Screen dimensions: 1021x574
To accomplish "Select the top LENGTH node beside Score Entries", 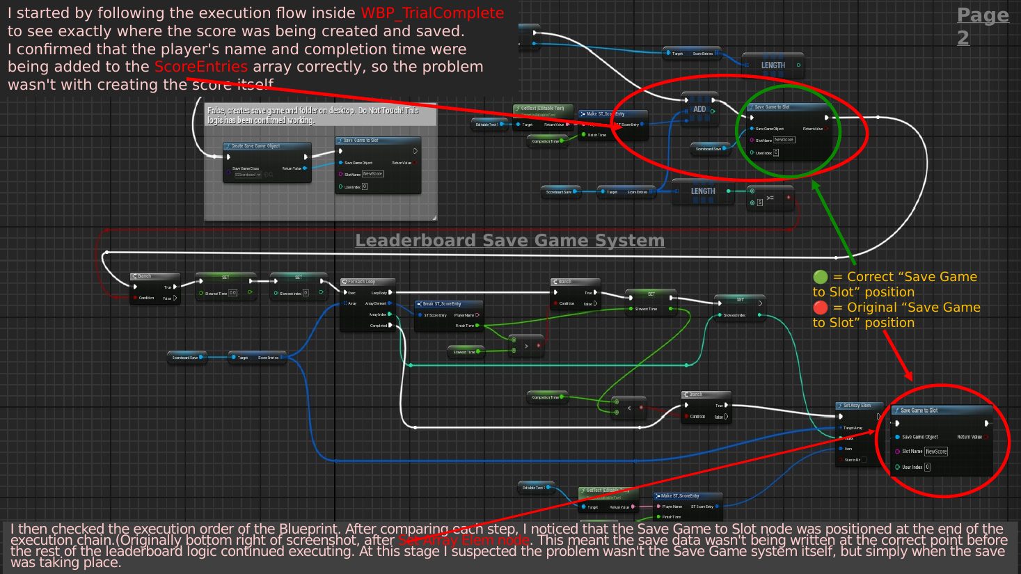I will pos(773,65).
